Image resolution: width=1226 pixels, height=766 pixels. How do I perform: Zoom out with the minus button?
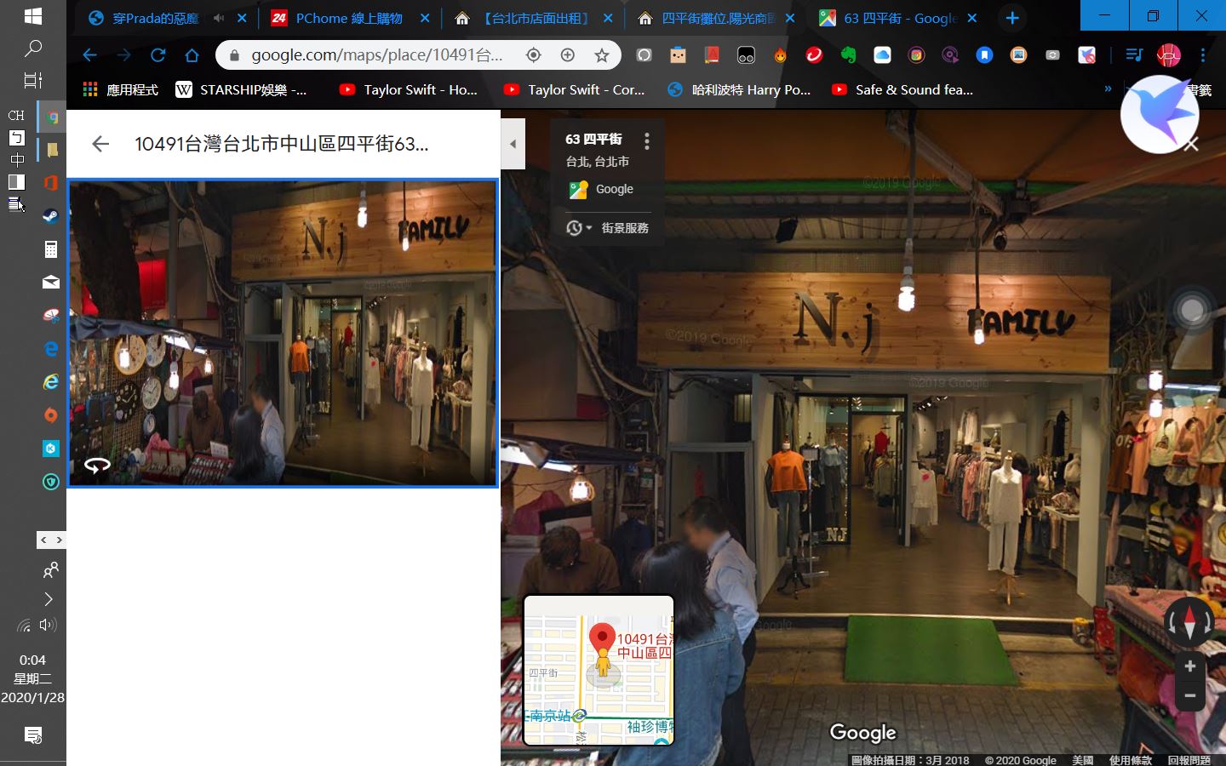click(1189, 695)
